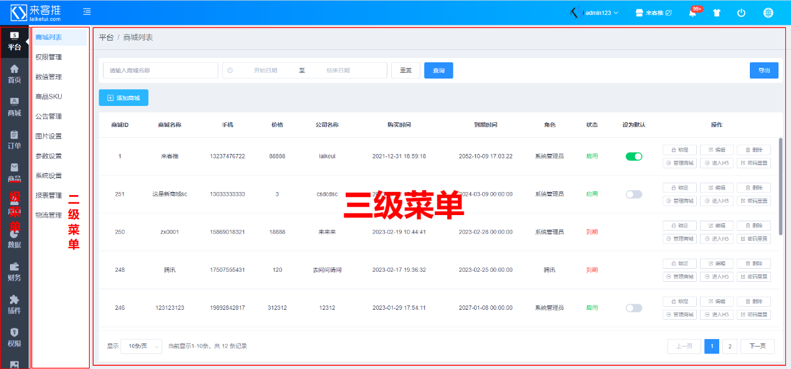The height and width of the screenshot is (369, 791).
Task: Click the table's vertical scrollbar
Action: pos(780,187)
